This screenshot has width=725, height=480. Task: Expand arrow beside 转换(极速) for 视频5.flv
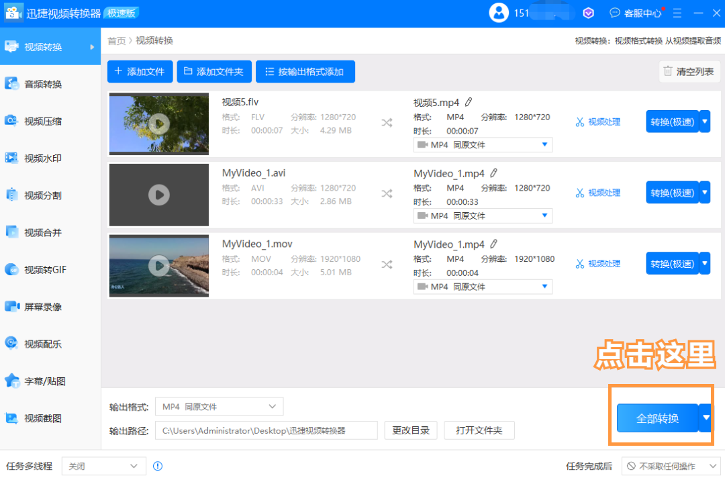705,122
